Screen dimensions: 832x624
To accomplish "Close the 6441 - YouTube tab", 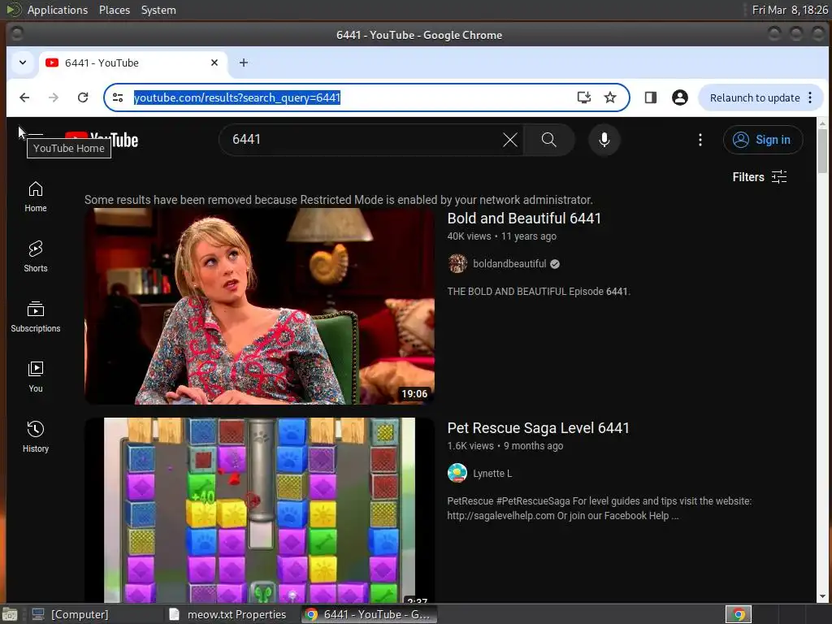I will click(214, 63).
